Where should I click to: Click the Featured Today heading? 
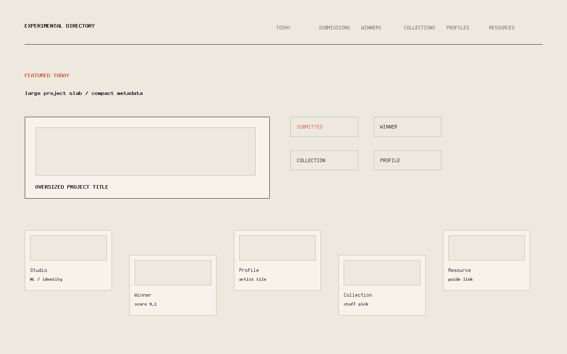47,75
